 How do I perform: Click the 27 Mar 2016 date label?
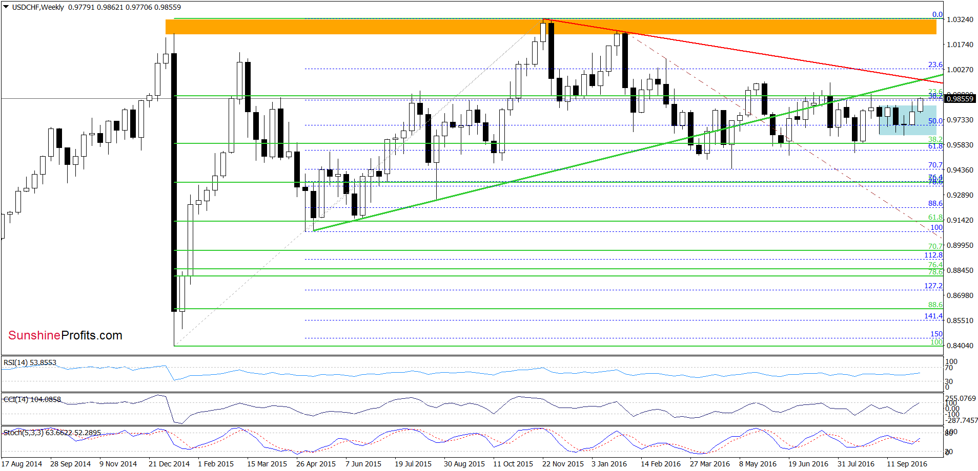(710, 464)
